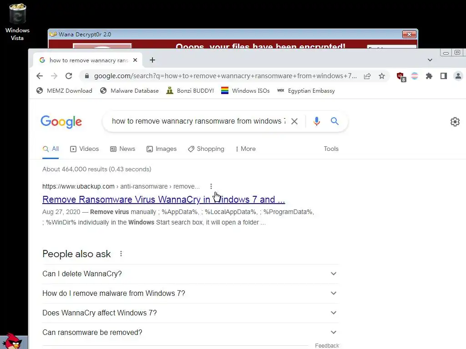Open the Chrome profile avatar
This screenshot has height=349, width=466.
[458, 76]
